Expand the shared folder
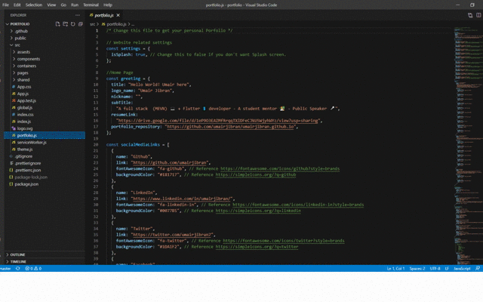This screenshot has height=302, width=483. point(23,80)
